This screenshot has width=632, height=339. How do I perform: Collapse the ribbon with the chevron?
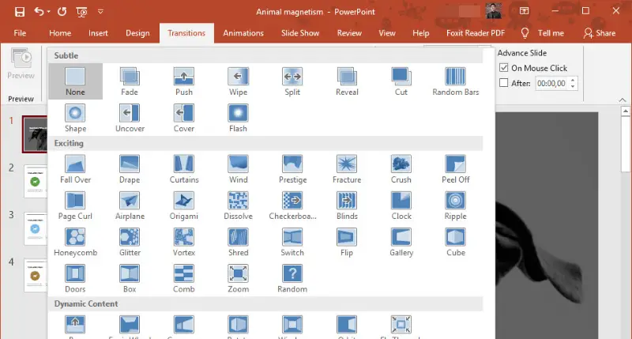click(x=623, y=100)
